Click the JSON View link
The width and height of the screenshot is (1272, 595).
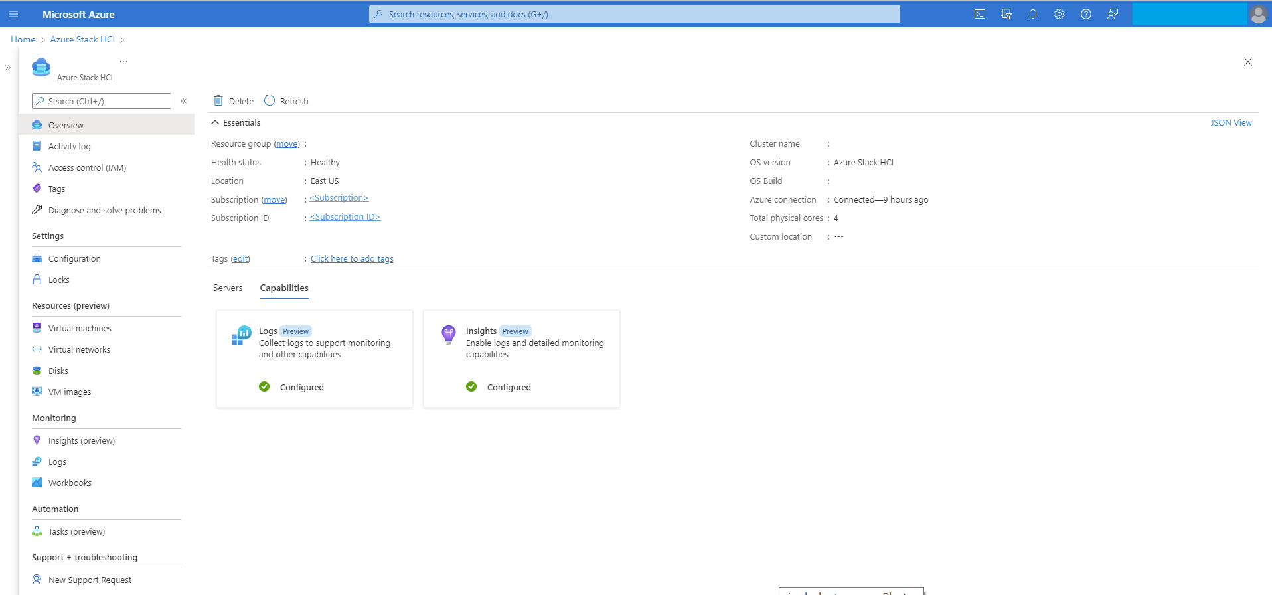pos(1231,123)
